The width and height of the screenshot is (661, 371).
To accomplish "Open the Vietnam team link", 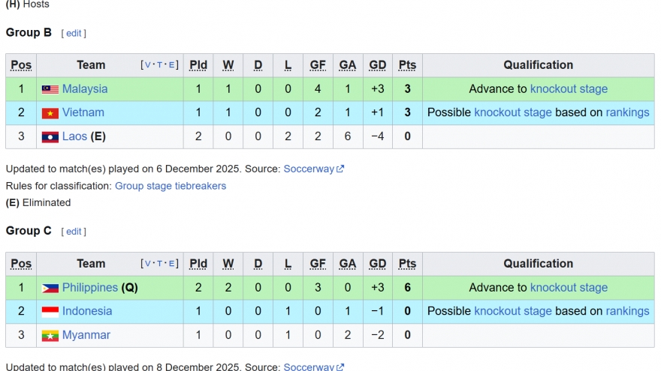I will (83, 113).
